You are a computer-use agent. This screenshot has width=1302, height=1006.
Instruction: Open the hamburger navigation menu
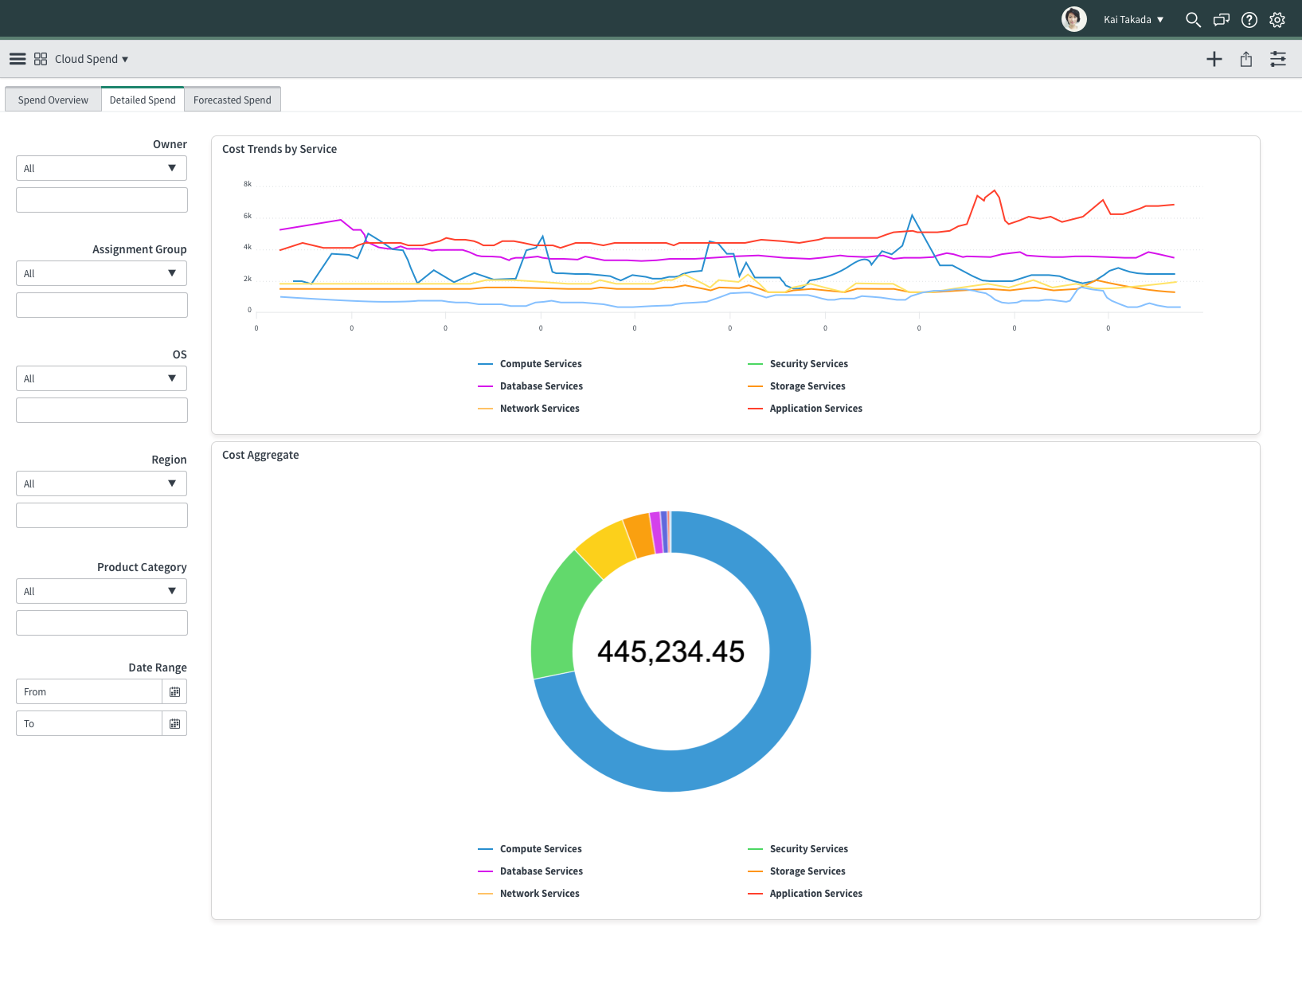coord(18,59)
